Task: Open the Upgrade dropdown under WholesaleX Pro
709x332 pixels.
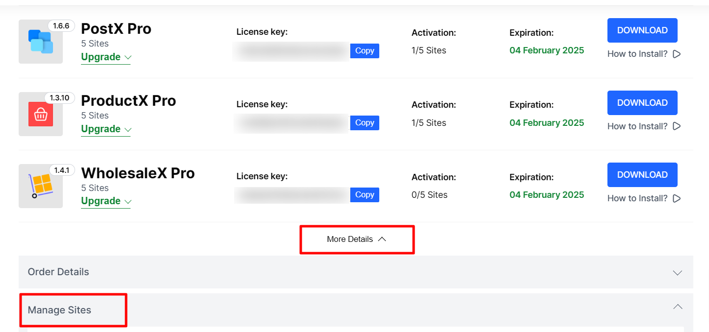Action: click(106, 201)
